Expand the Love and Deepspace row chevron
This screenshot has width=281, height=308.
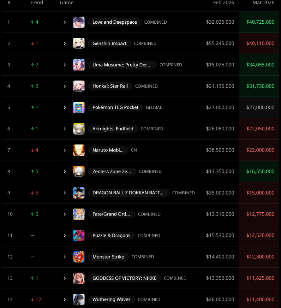click(65, 22)
